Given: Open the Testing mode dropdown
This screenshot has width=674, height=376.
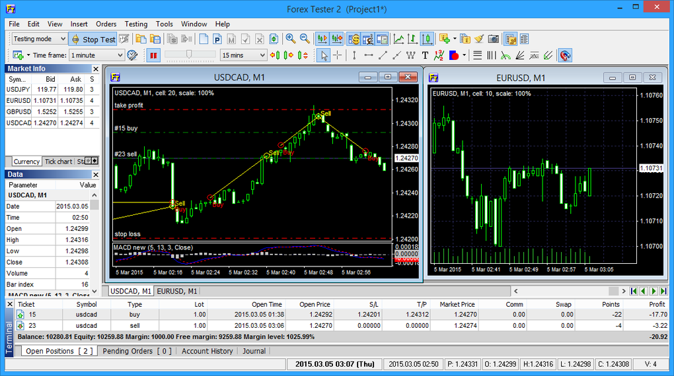Looking at the screenshot, I should 39,39.
